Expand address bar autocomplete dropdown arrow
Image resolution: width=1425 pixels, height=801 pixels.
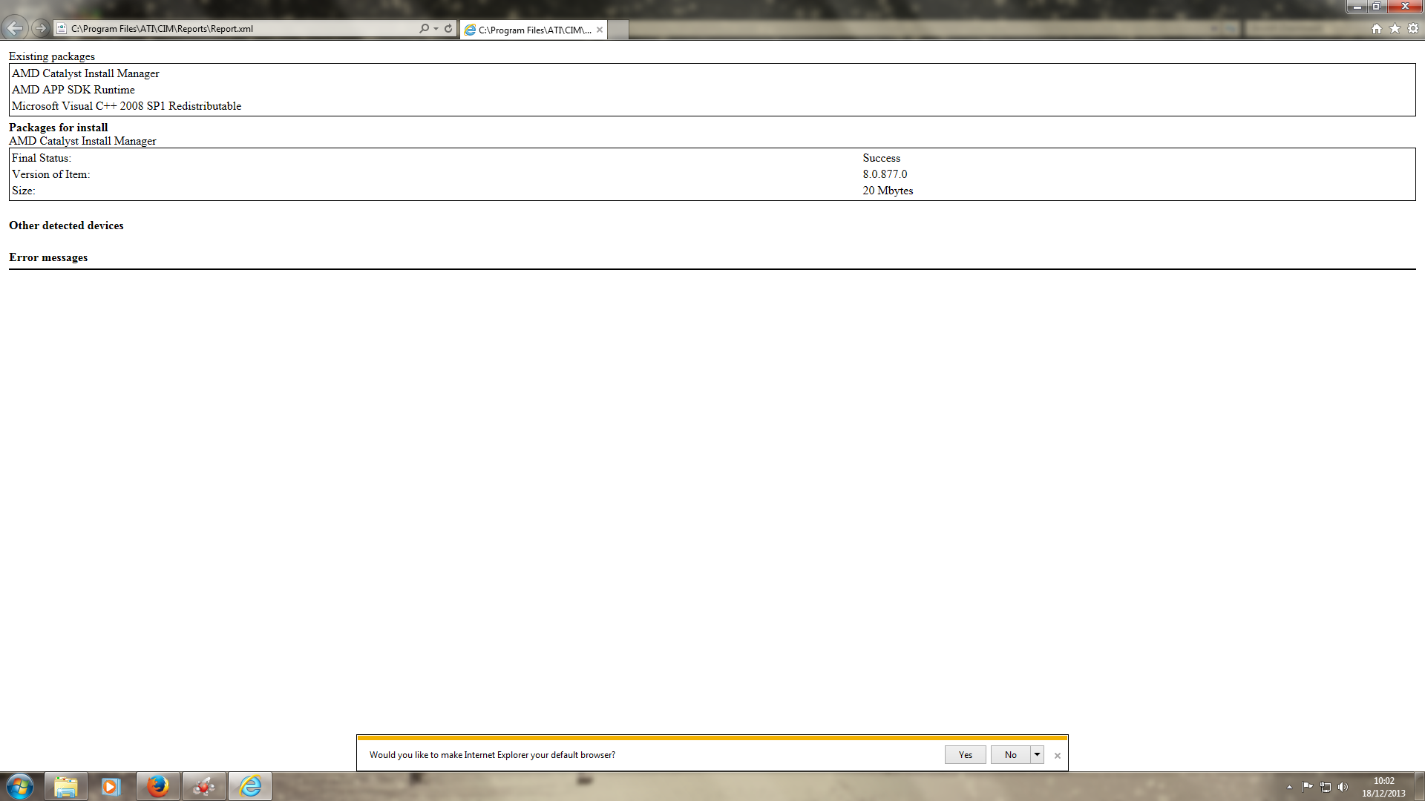coord(436,28)
